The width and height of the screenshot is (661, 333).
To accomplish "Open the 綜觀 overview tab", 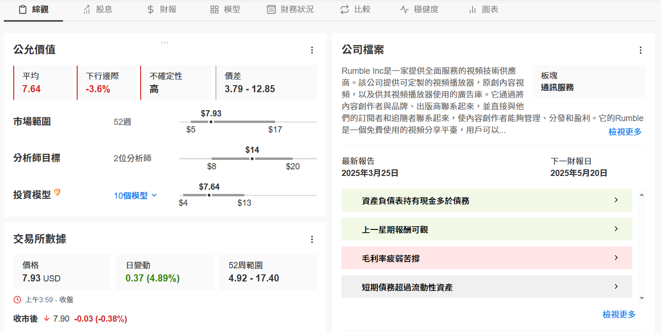I will point(33,10).
